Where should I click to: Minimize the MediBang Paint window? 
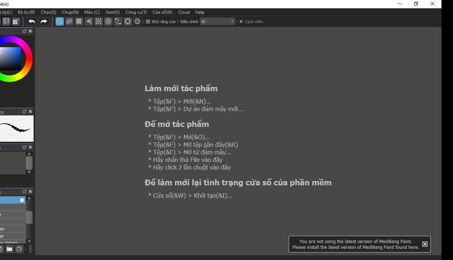400,4
